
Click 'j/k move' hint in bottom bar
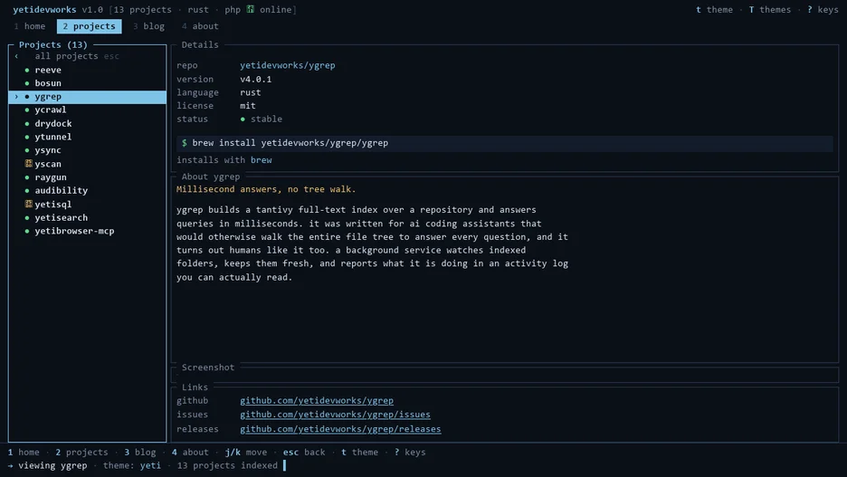[246, 453]
